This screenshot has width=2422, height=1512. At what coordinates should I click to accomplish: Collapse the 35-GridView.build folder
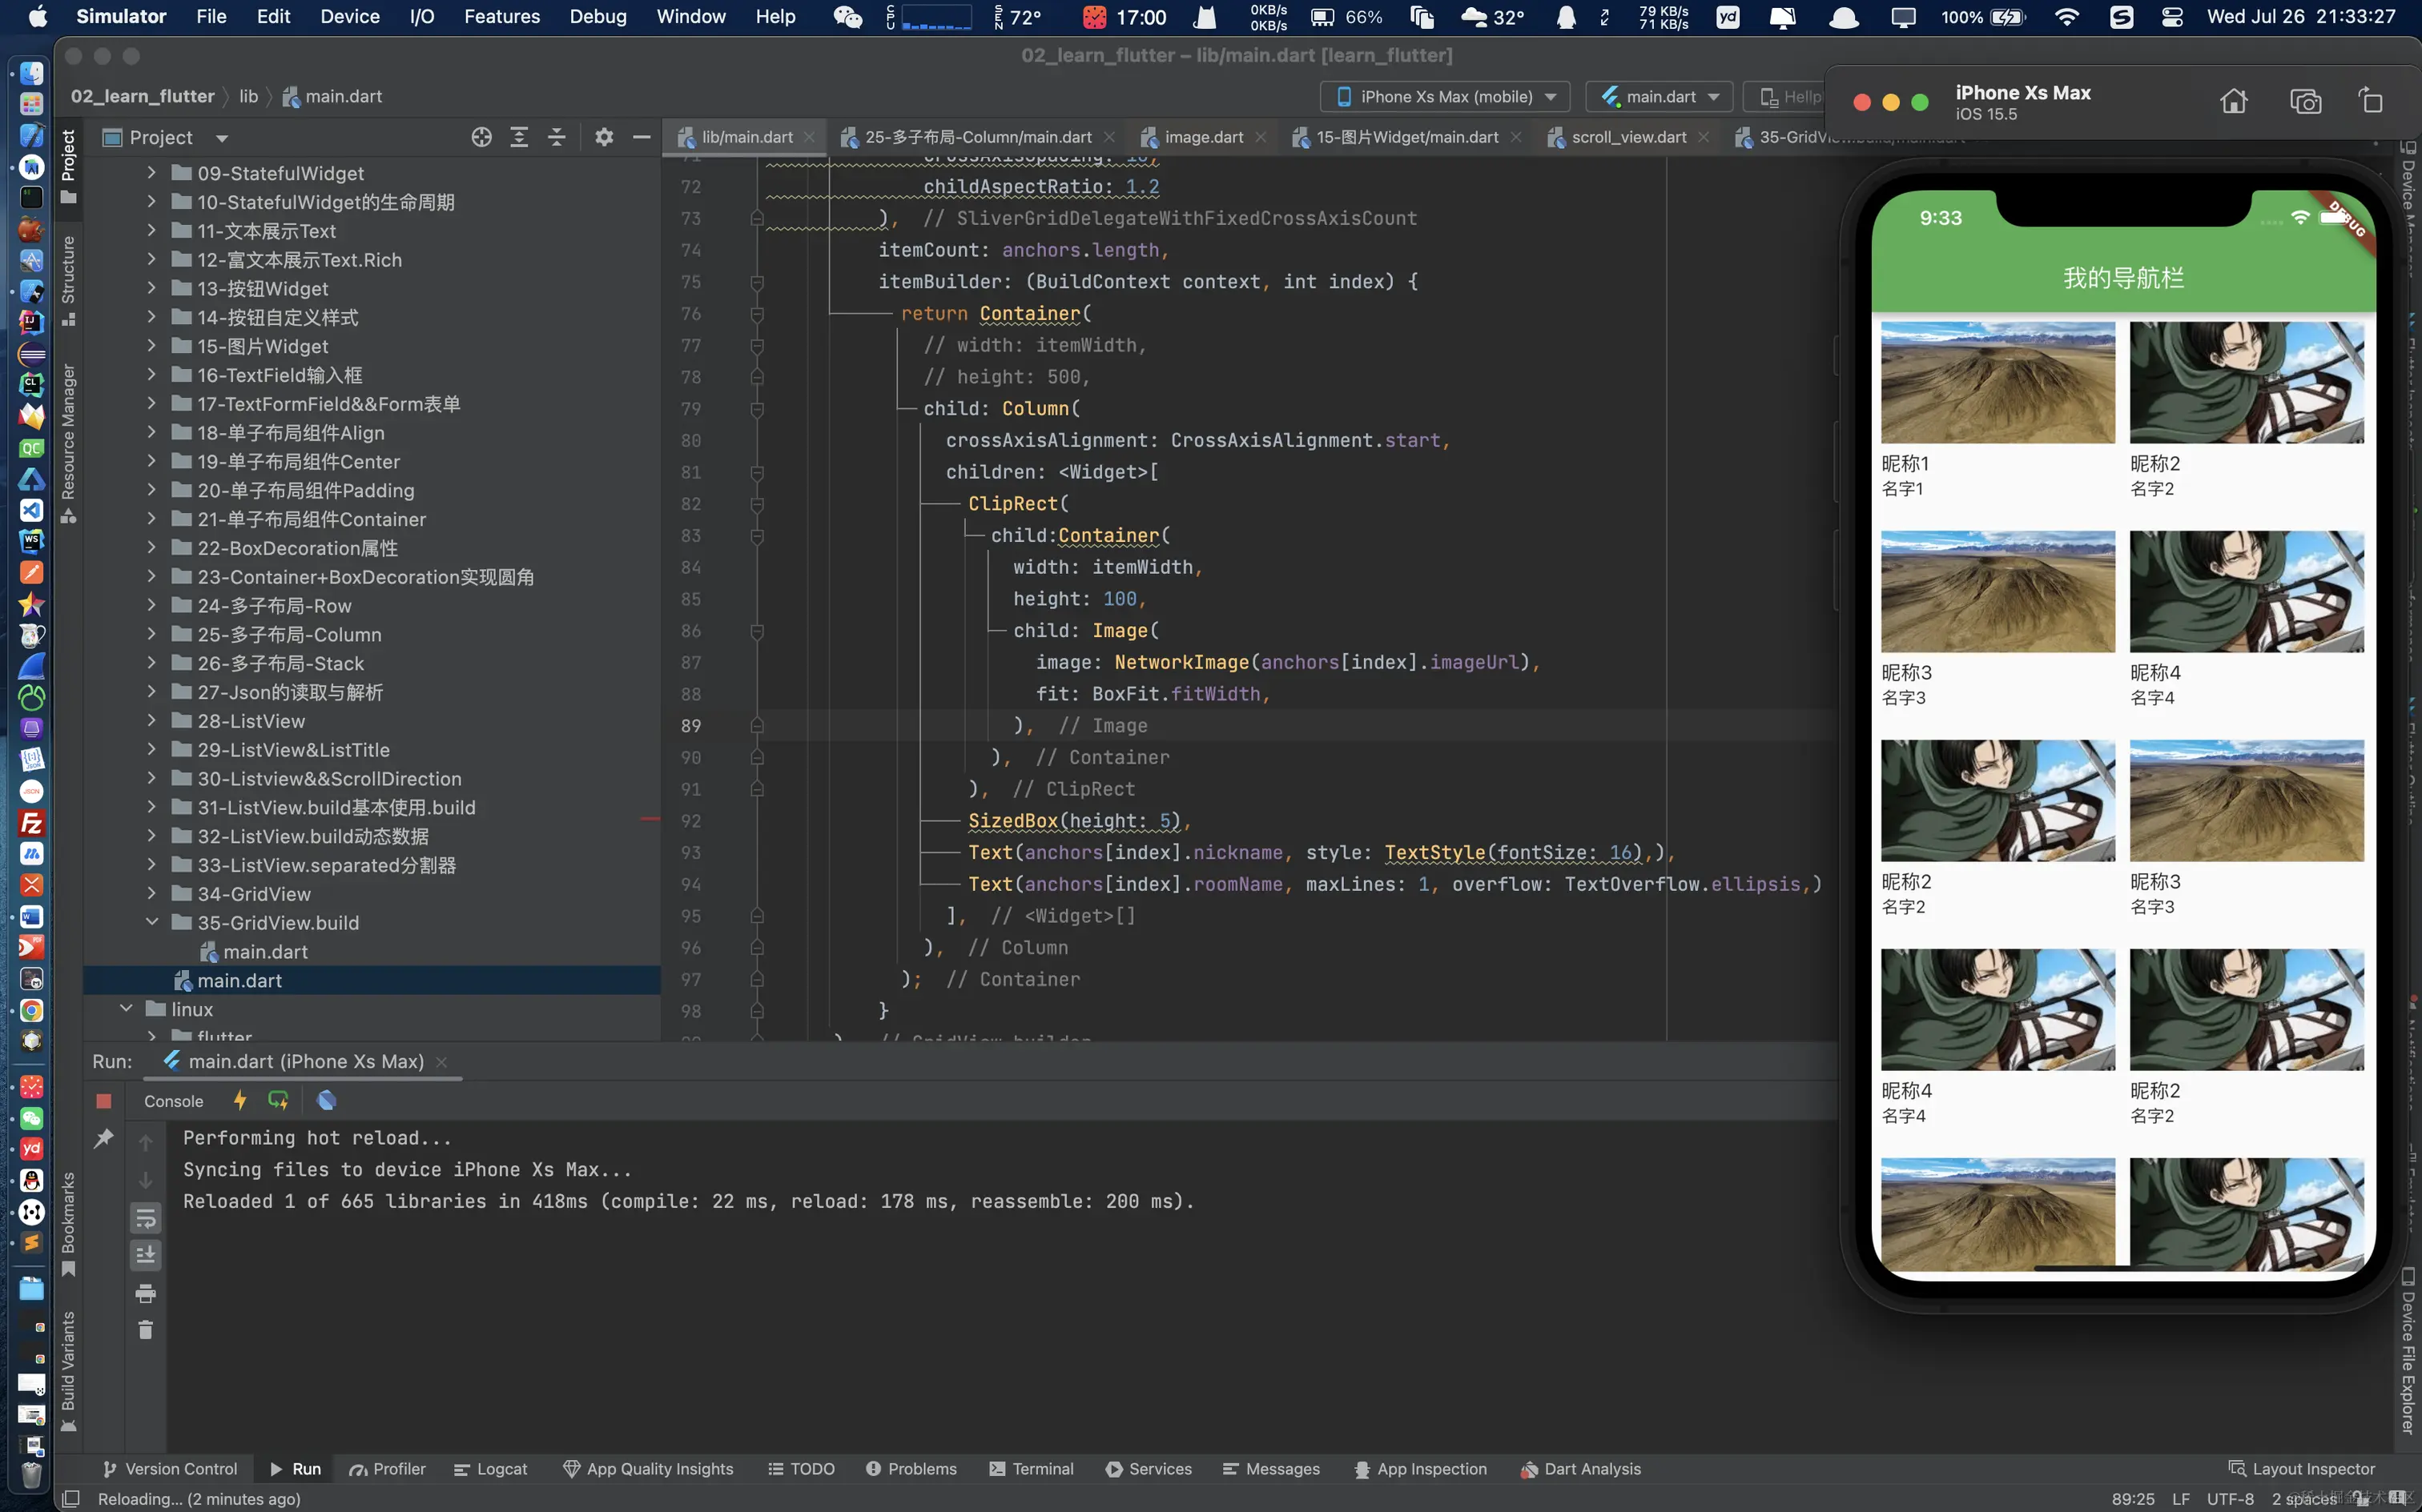(x=151, y=922)
